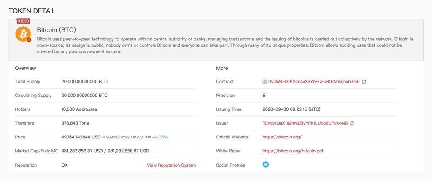Click the TOKEN DETAIL heading
This screenshot has height=181, width=432.
pos(32,11)
